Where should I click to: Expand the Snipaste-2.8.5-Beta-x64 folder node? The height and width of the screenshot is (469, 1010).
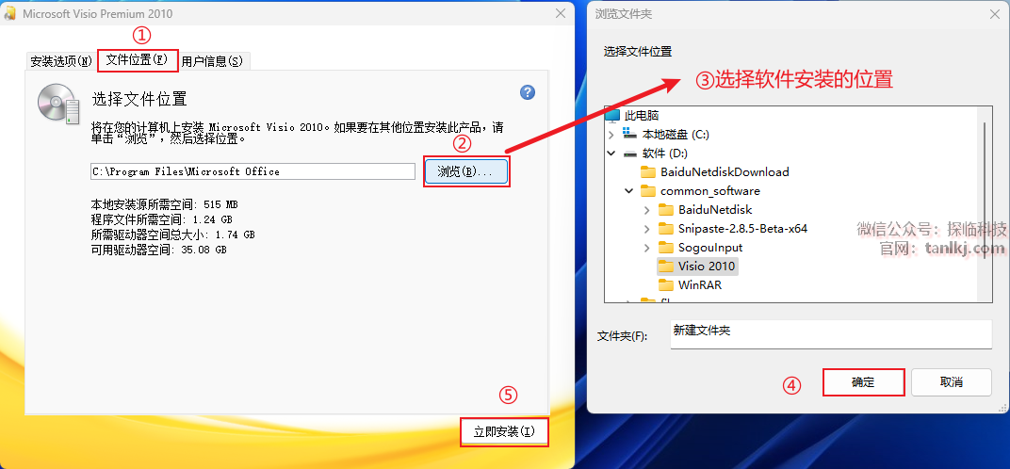tap(646, 229)
